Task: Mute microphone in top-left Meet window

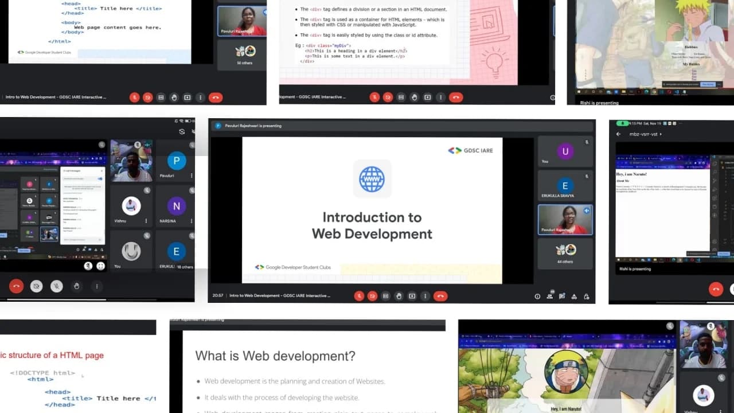Action: pyautogui.click(x=135, y=98)
